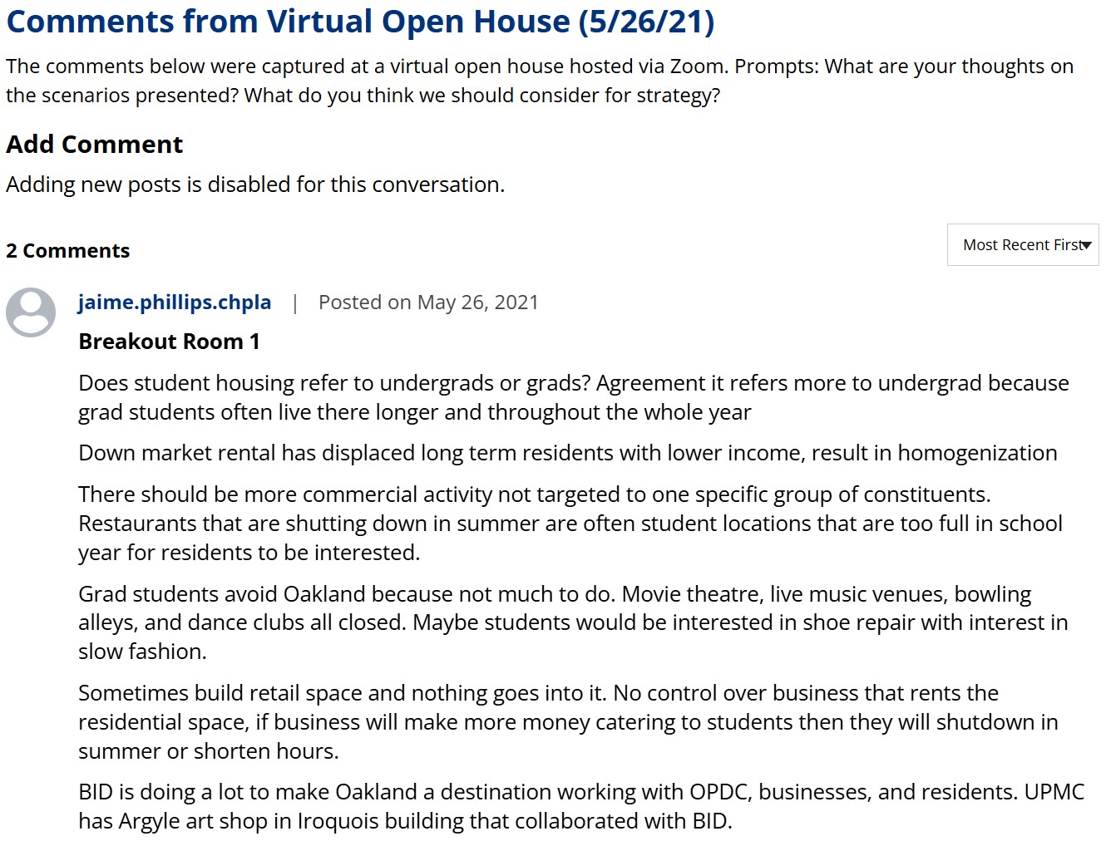Click the 2 Comments count heading
The height and width of the screenshot is (841, 1106).
(x=67, y=251)
